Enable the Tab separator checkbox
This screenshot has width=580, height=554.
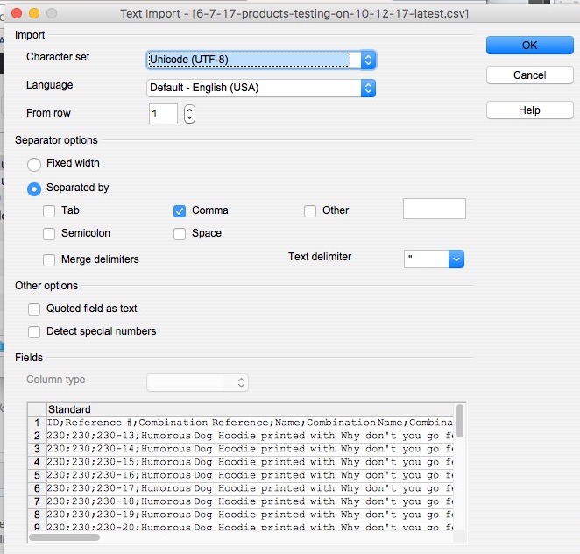(49, 211)
